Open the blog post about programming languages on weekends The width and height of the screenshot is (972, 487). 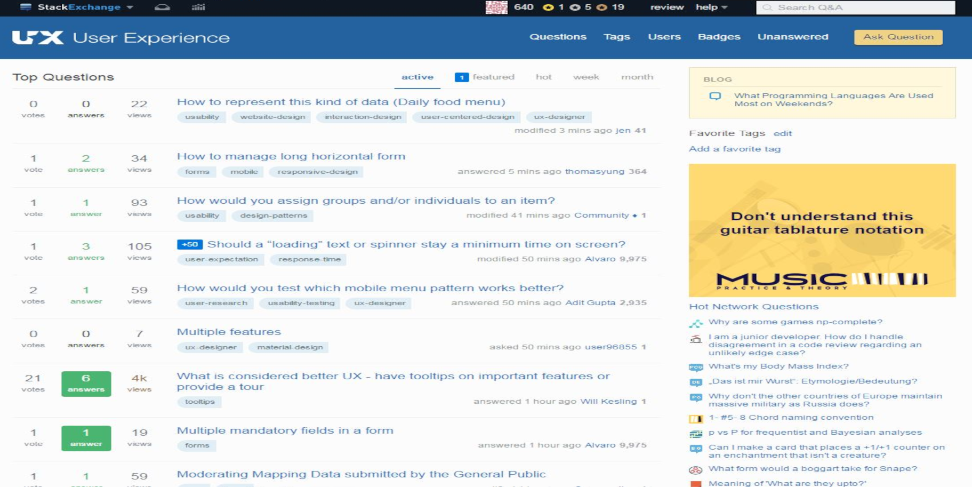pyautogui.click(x=834, y=100)
